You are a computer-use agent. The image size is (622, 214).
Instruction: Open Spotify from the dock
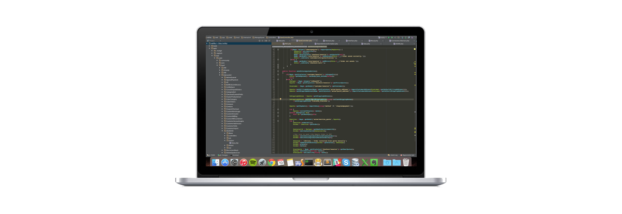(x=252, y=162)
